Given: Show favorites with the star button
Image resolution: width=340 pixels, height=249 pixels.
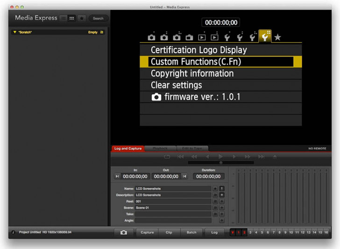Looking at the screenshot, I should pyautogui.click(x=82, y=18).
